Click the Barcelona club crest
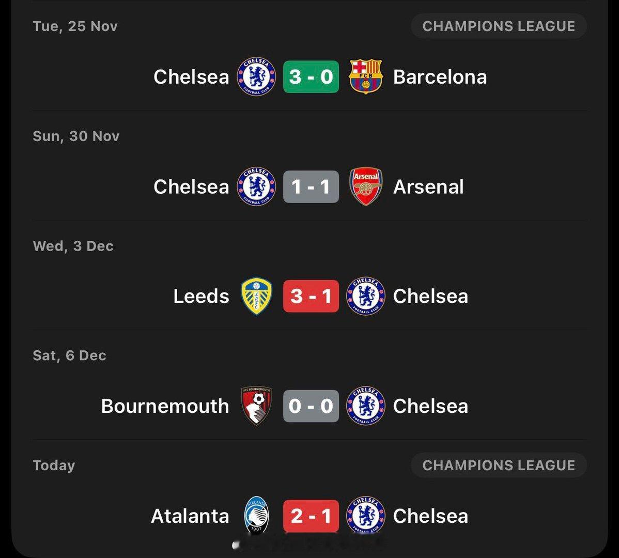The image size is (619, 558). pyautogui.click(x=365, y=76)
